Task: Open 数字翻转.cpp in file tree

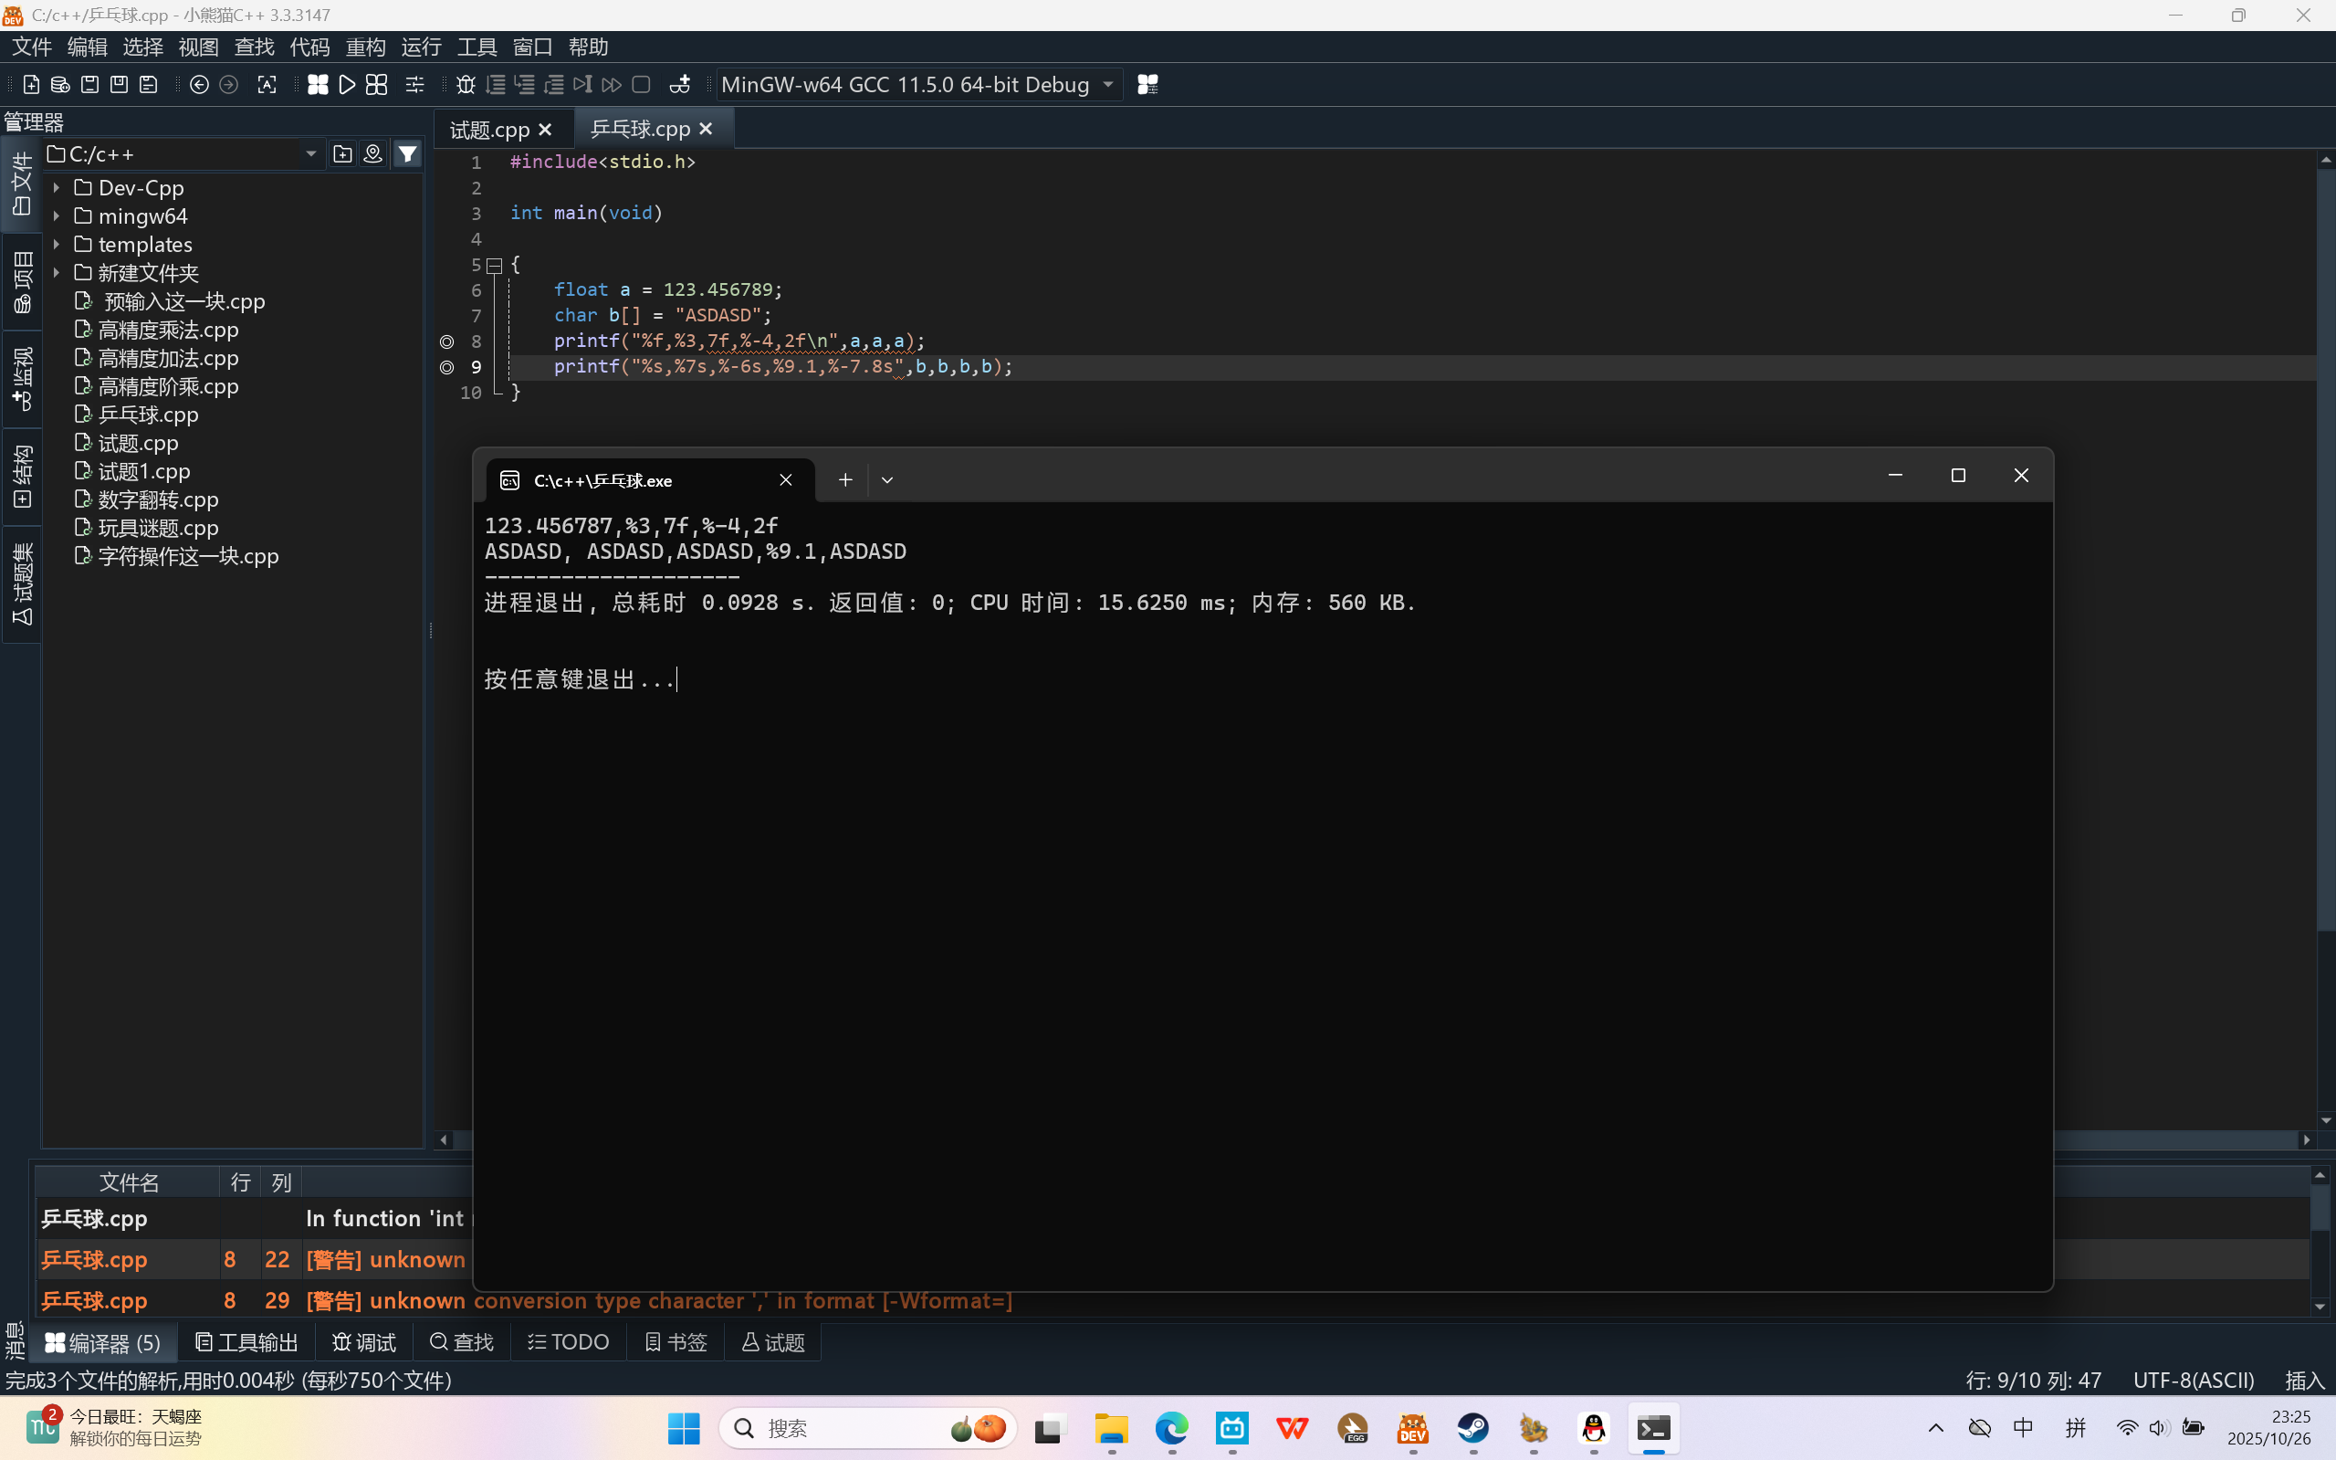Action: pos(158,499)
